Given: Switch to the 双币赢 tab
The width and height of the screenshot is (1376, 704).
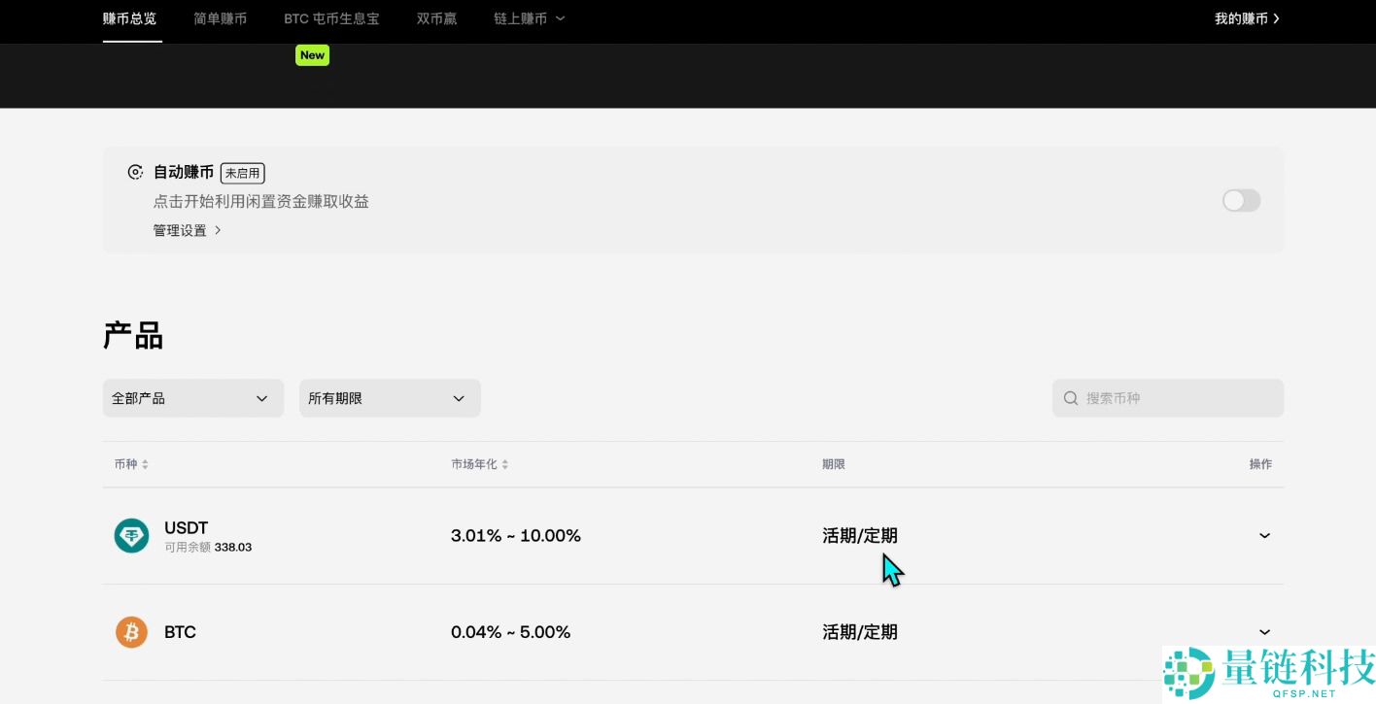Looking at the screenshot, I should (436, 17).
